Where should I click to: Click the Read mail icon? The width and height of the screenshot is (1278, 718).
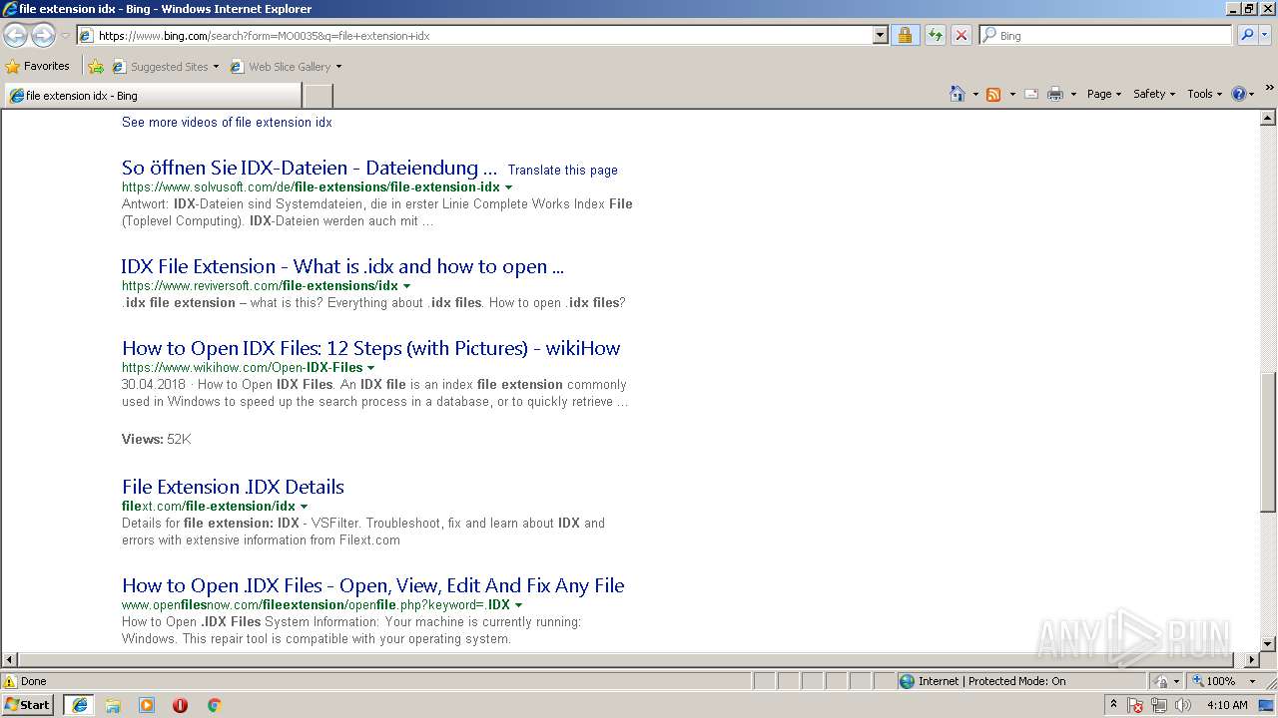1031,94
